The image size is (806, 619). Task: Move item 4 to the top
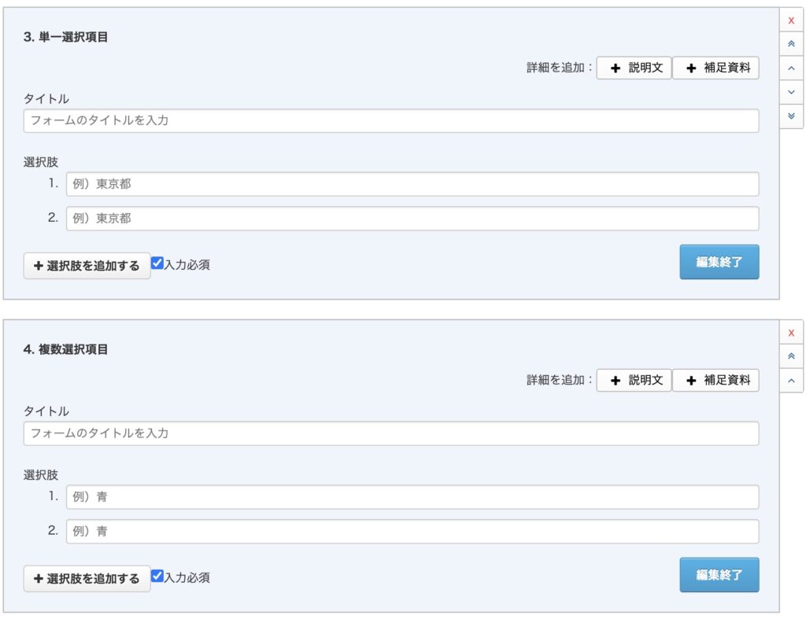coord(791,356)
